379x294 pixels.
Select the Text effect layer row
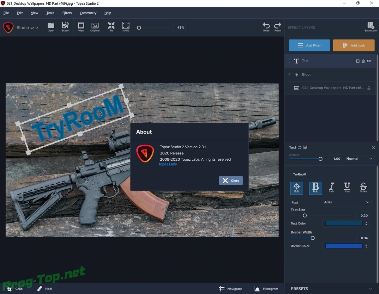330,61
